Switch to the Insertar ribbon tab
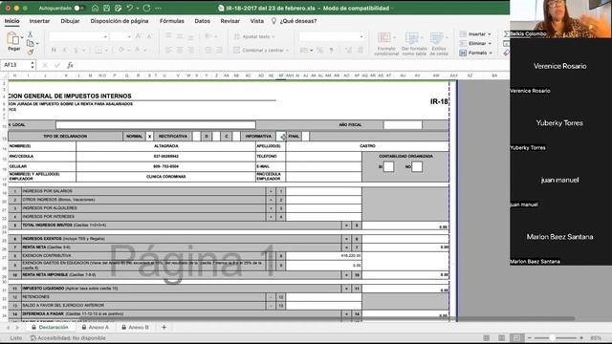612x344 pixels. pos(39,21)
